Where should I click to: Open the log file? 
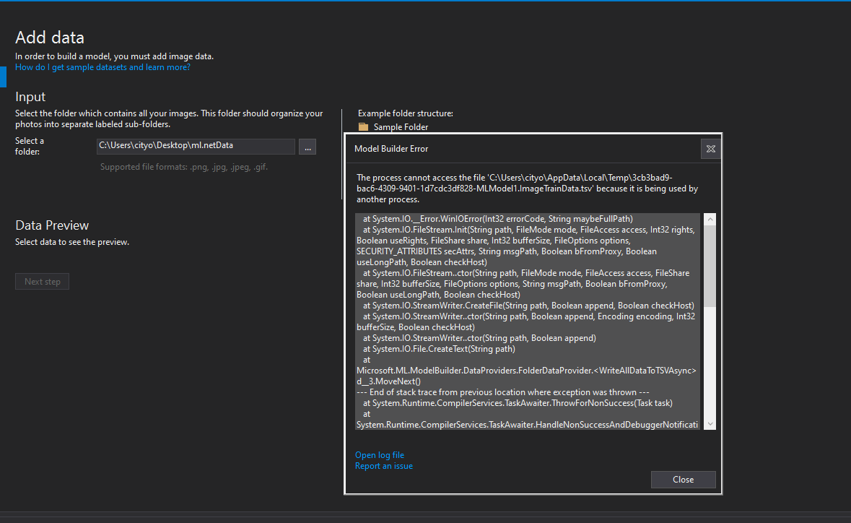pyautogui.click(x=379, y=454)
